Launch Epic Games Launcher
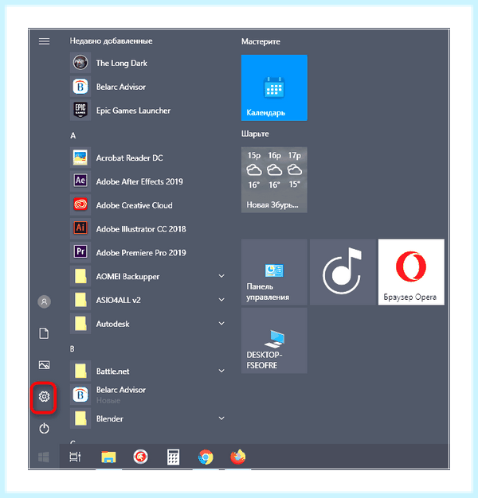Viewport: 478px width, 498px height. [148, 111]
